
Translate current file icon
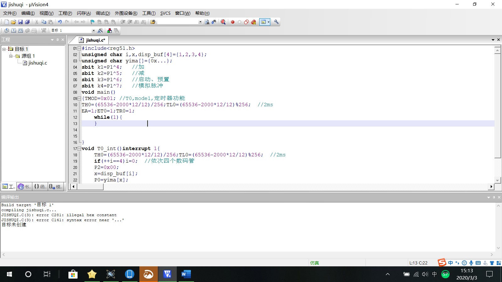[x=7, y=30]
